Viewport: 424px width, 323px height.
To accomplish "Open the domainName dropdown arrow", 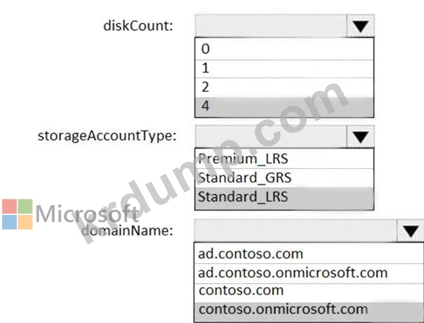I will (x=410, y=231).
